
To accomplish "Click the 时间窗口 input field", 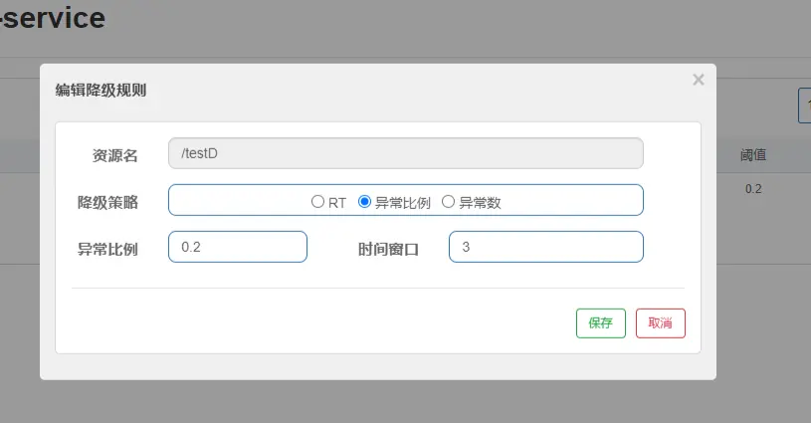I will tap(546, 247).
